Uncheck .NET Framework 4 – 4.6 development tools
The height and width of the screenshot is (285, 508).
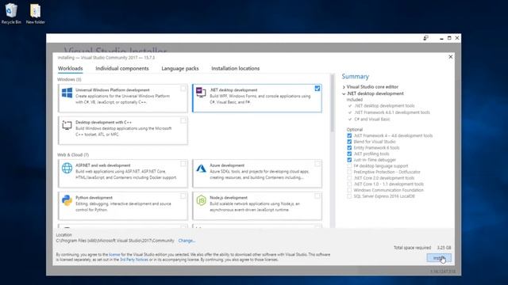pos(349,135)
